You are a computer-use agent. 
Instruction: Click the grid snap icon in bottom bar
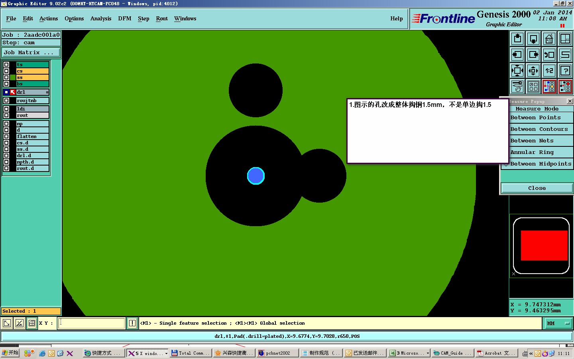click(x=32, y=323)
